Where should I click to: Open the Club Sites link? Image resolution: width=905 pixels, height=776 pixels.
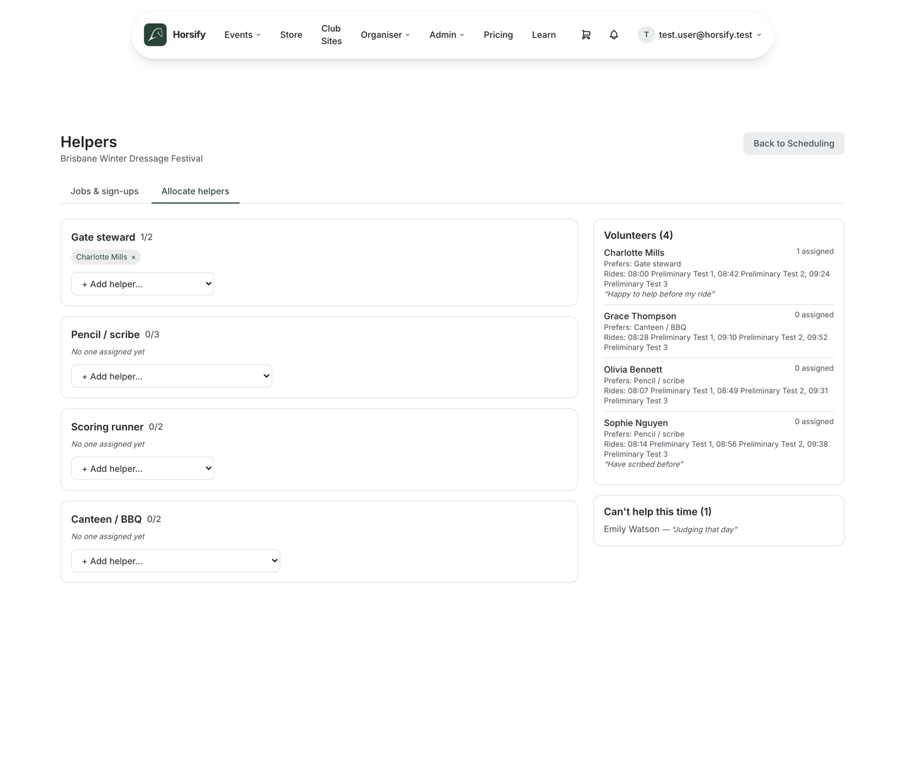coord(331,35)
